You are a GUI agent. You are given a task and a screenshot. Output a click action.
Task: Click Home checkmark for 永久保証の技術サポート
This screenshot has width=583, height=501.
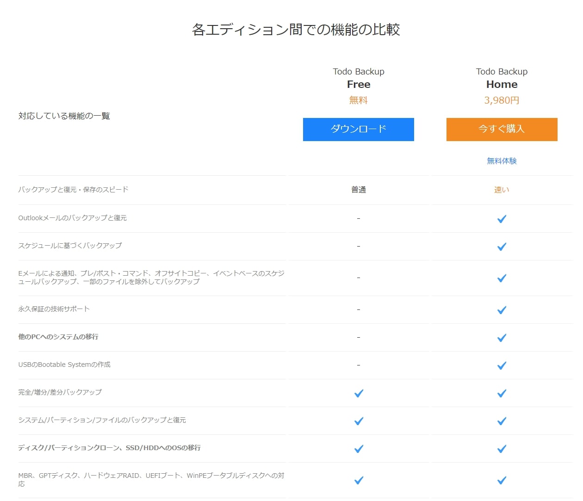502,310
